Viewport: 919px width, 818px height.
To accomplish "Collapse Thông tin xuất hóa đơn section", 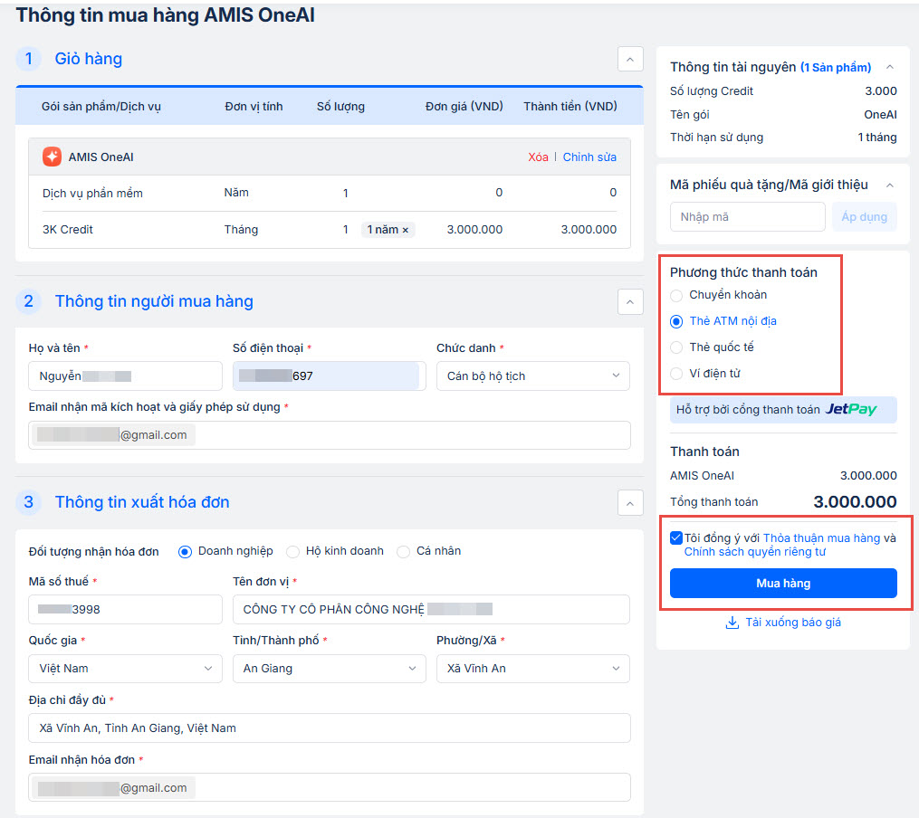I will [x=630, y=502].
